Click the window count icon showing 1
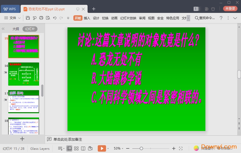The image size is (241, 153). click(x=196, y=9)
